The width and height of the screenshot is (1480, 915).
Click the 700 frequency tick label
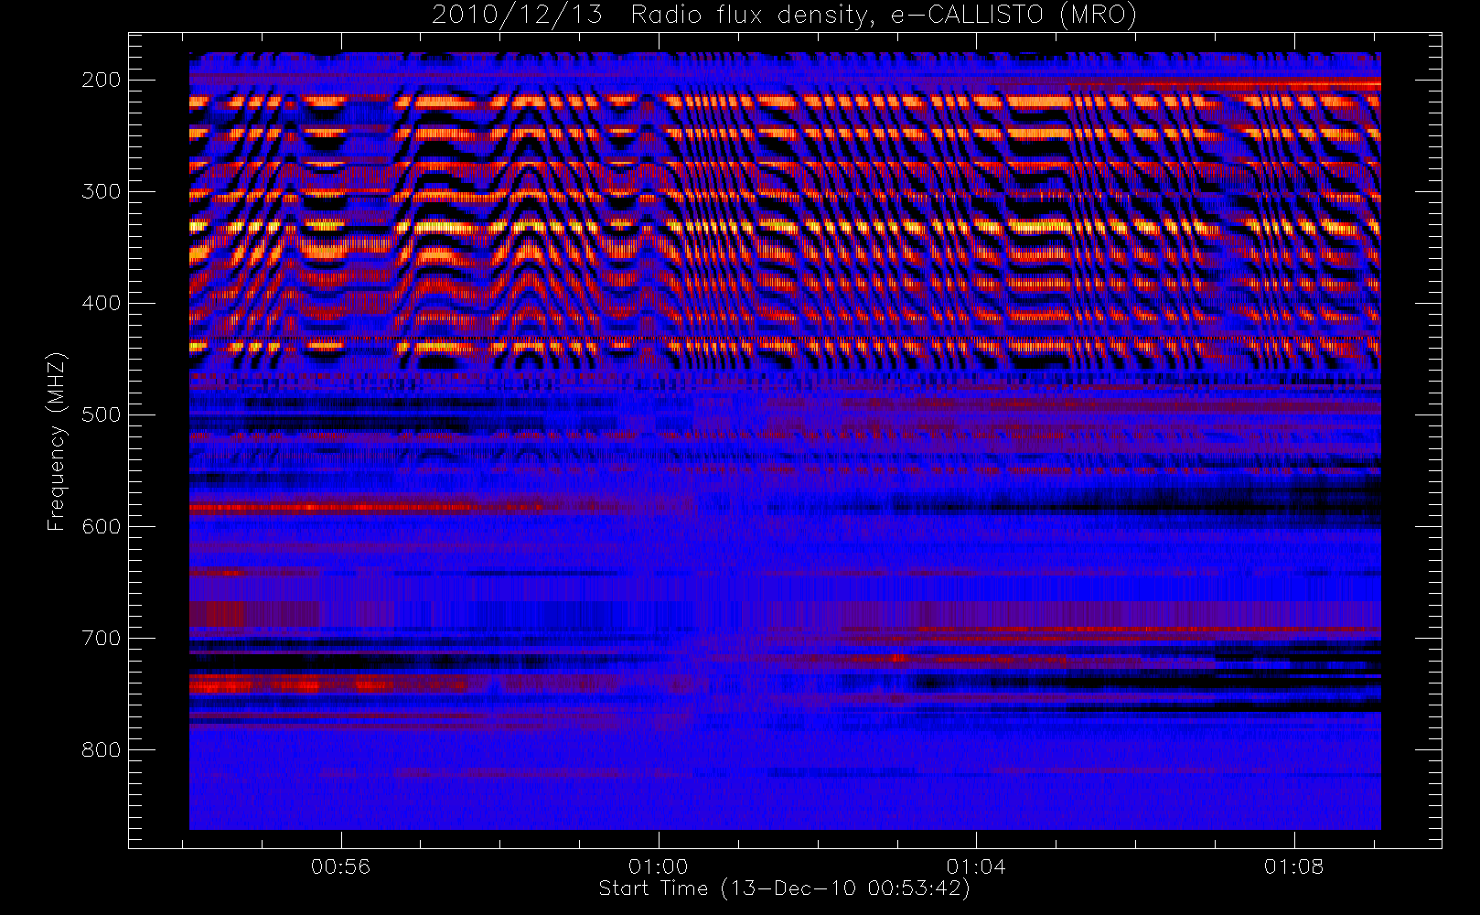coord(101,638)
